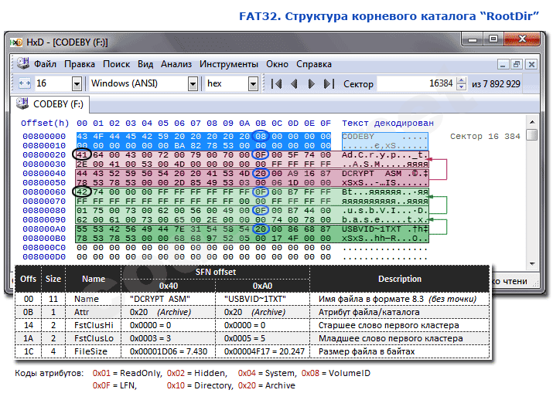
Task: Open the hex offset base dropdown
Action: click(253, 83)
